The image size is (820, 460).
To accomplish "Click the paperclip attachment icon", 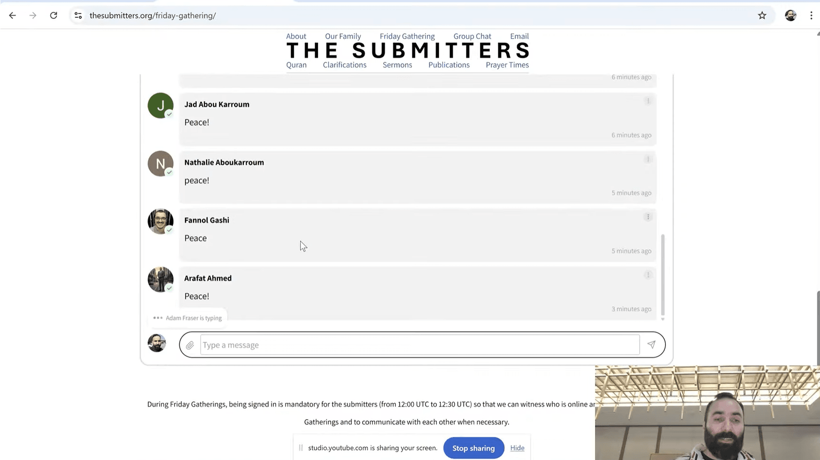I will (x=190, y=345).
